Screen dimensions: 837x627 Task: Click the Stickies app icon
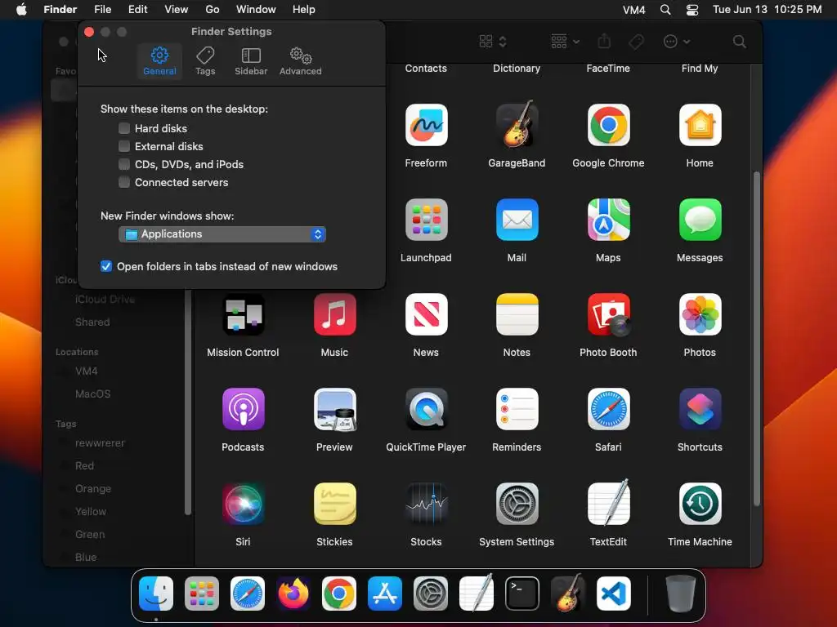[334, 504]
